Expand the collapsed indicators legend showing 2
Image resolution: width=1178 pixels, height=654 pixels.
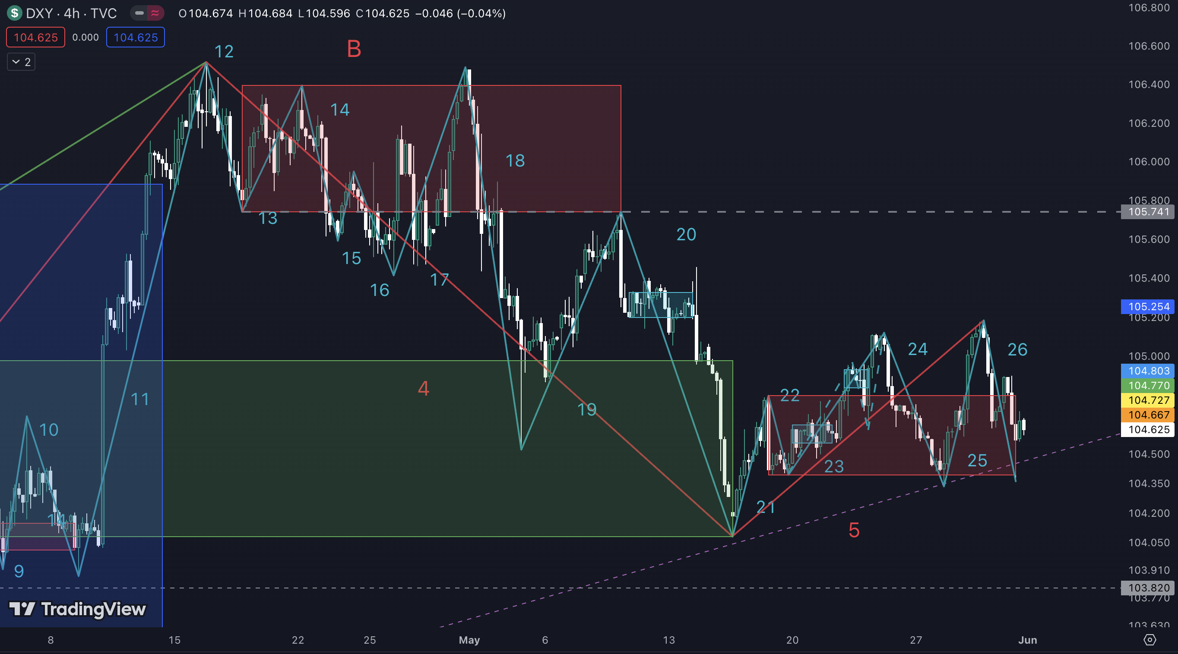pos(21,62)
